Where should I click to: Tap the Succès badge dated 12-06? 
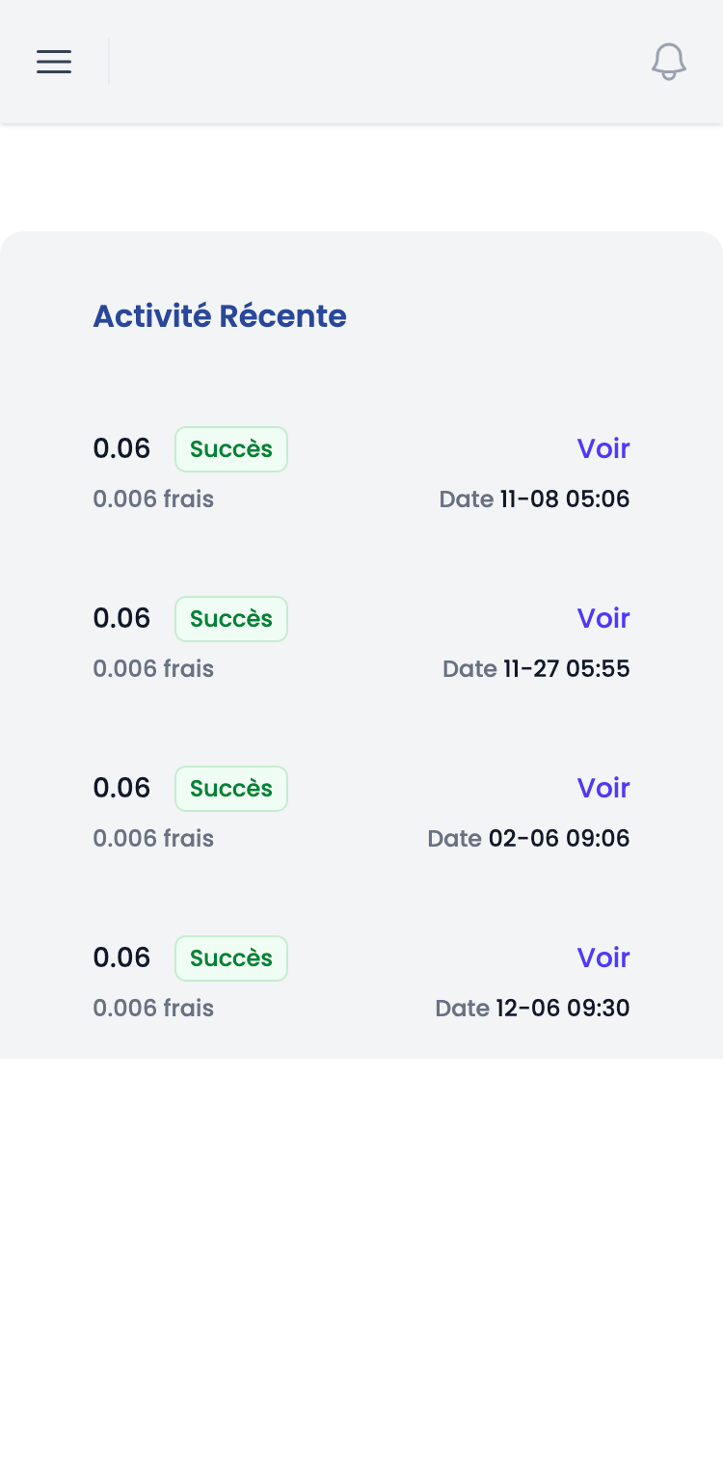[x=231, y=958]
